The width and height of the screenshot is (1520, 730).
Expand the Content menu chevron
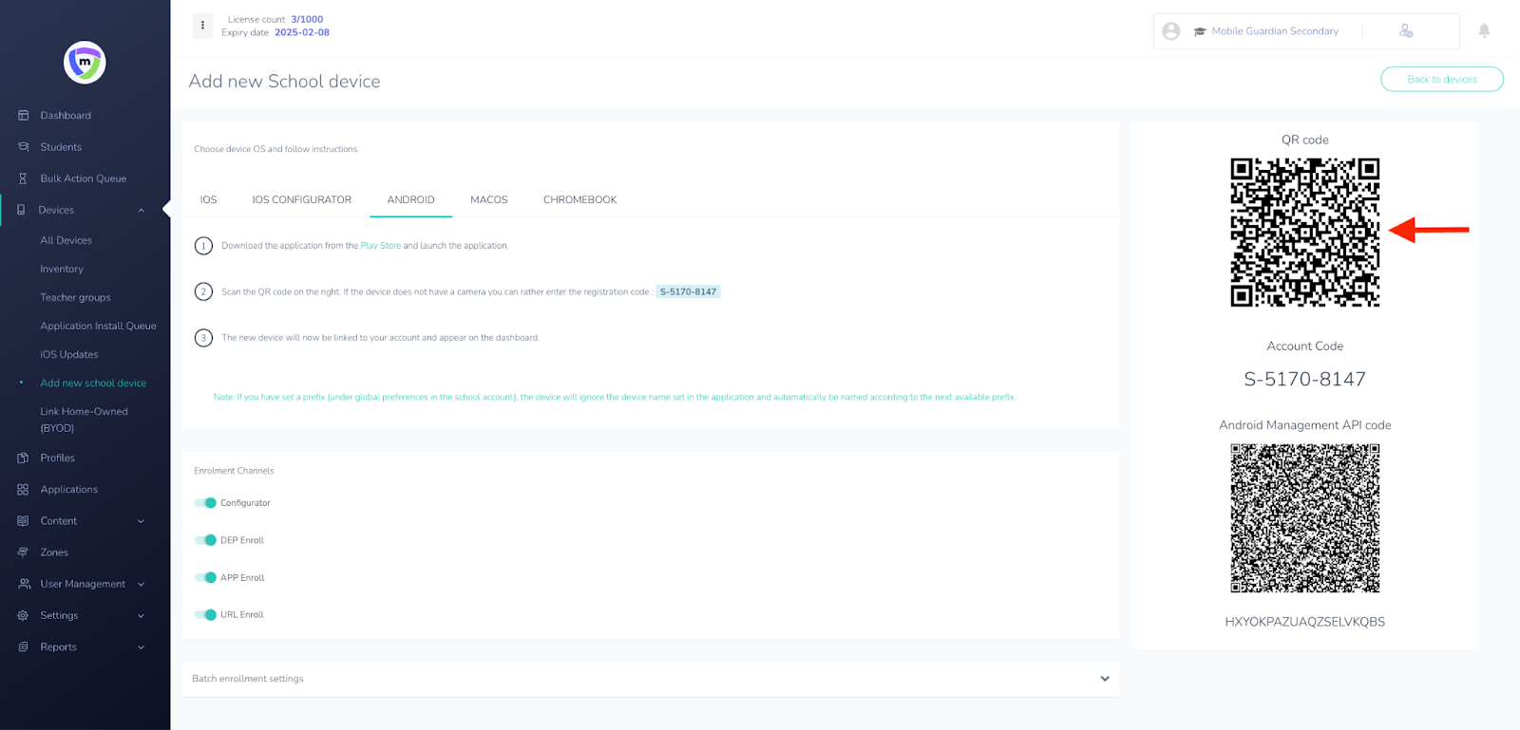142,521
